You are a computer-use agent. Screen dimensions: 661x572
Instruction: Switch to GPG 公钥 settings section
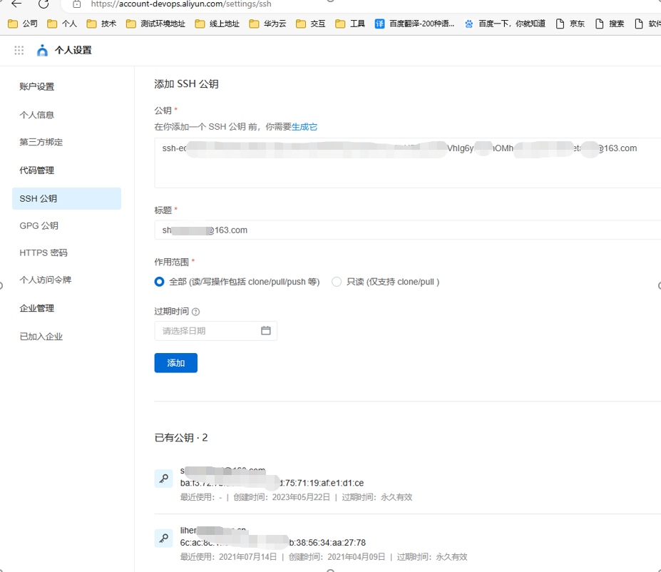(x=39, y=225)
